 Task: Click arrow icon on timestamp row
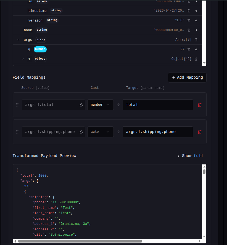(196, 11)
